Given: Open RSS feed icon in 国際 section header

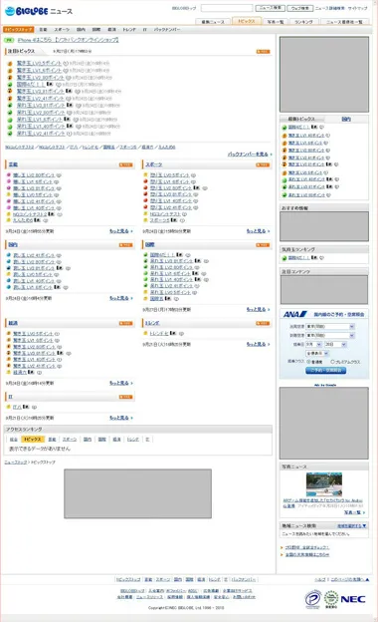Looking at the screenshot, I should click(x=263, y=245).
